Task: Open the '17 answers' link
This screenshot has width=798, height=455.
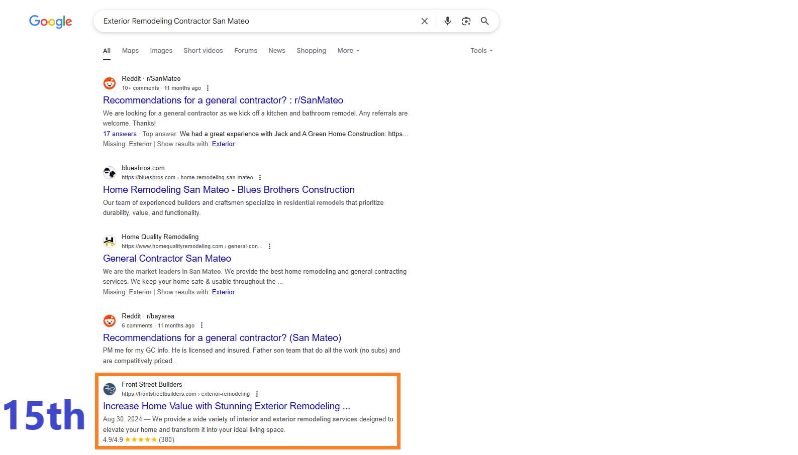Action: point(120,134)
